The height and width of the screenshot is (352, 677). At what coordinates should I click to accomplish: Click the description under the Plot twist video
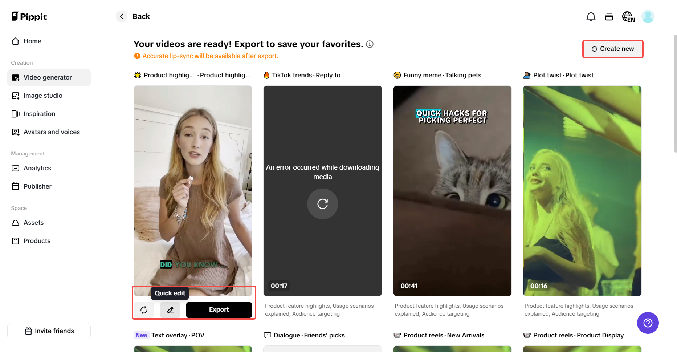(579, 310)
